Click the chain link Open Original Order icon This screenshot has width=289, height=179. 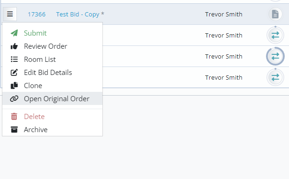[14, 99]
